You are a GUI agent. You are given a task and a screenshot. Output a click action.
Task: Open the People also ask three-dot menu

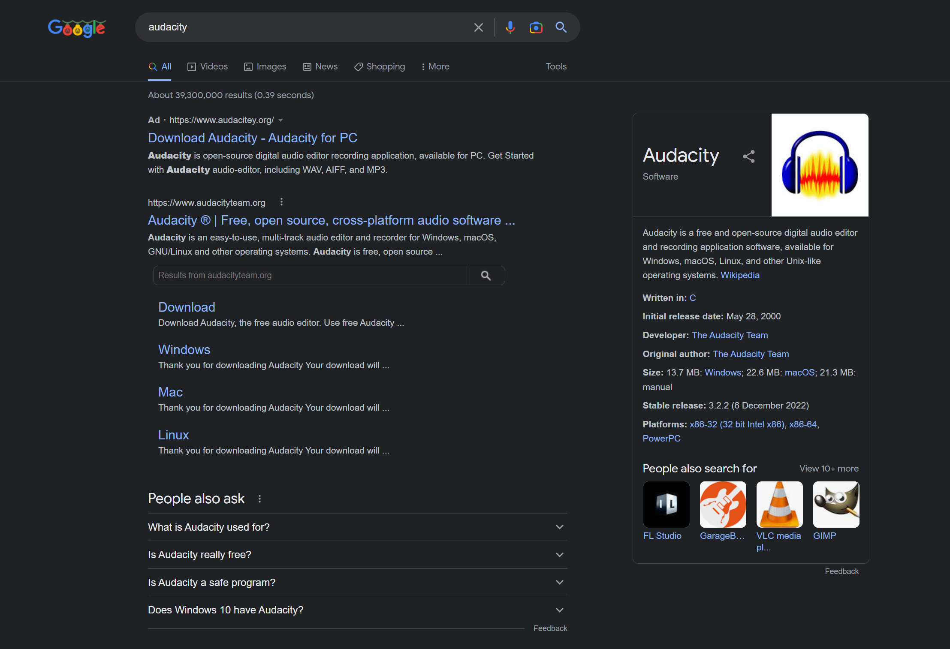pyautogui.click(x=259, y=499)
